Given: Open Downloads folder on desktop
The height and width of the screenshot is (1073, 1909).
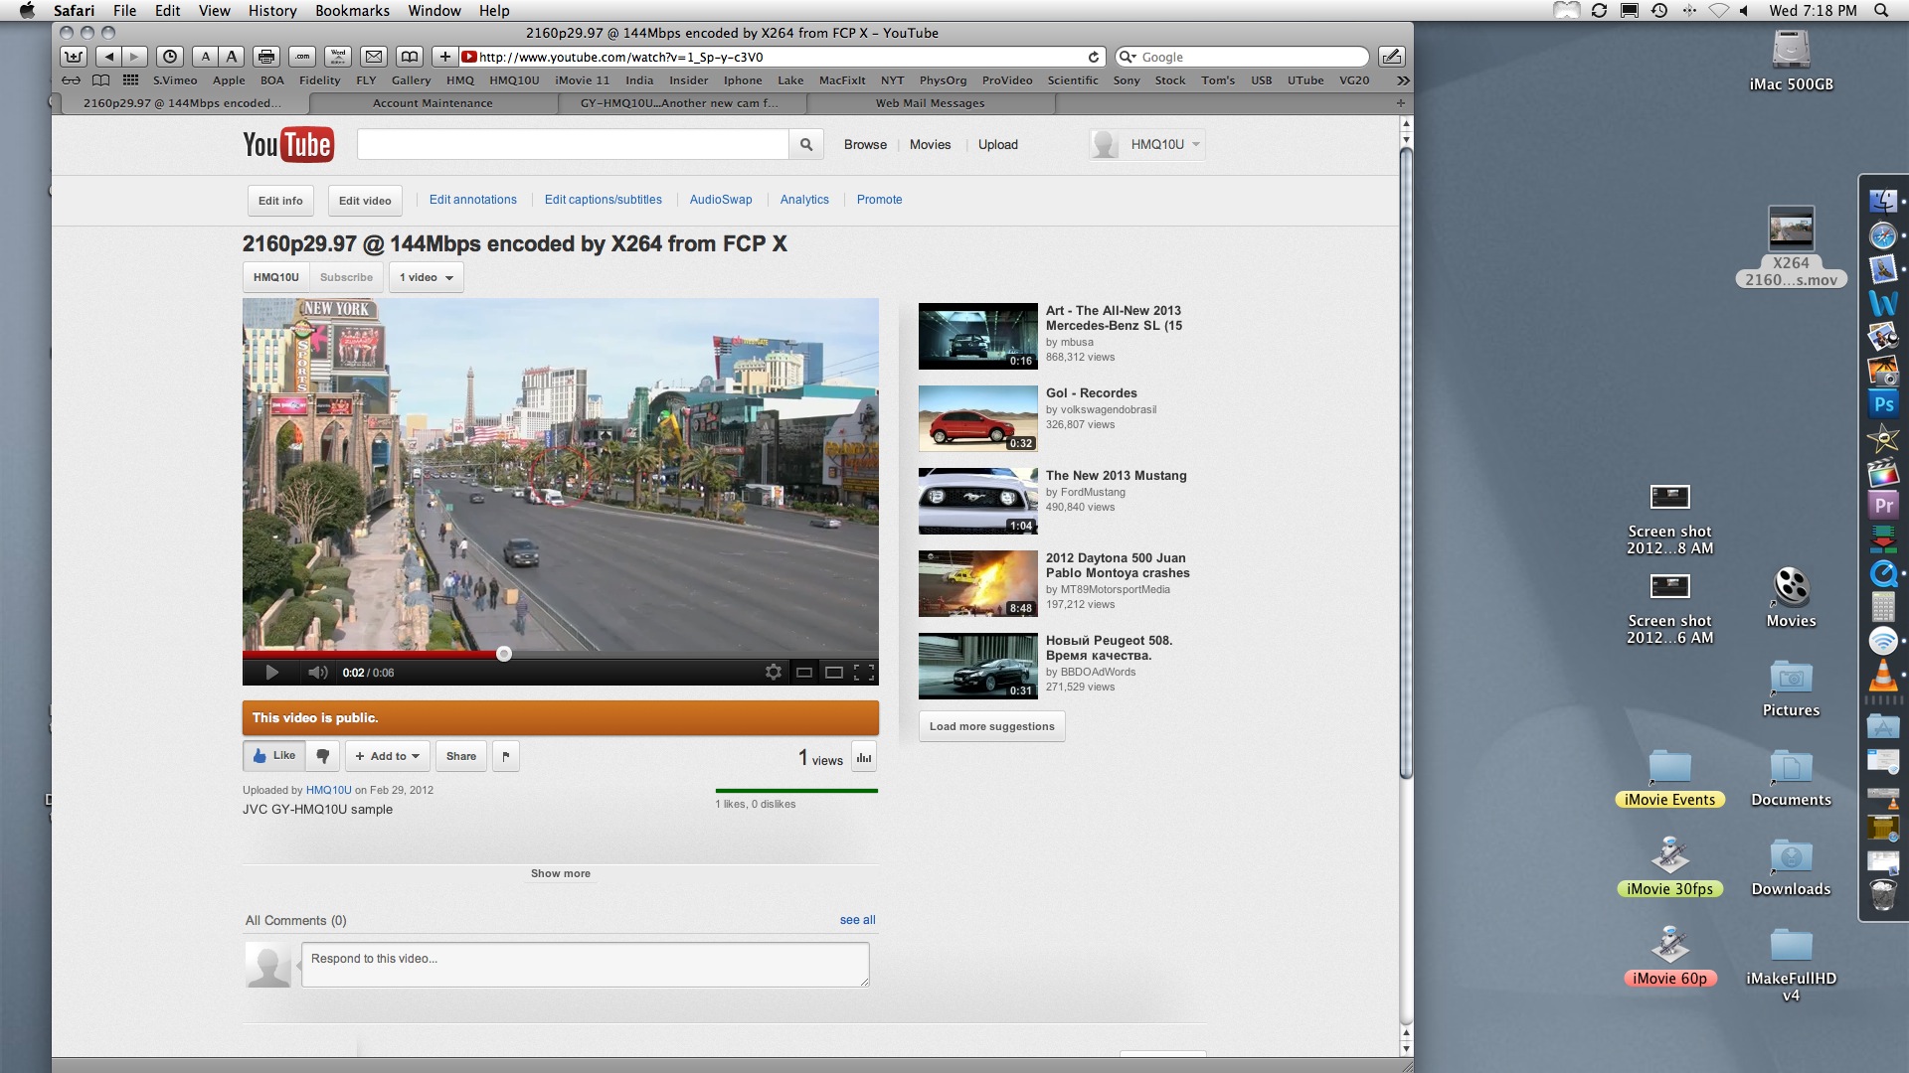Looking at the screenshot, I should point(1791,866).
